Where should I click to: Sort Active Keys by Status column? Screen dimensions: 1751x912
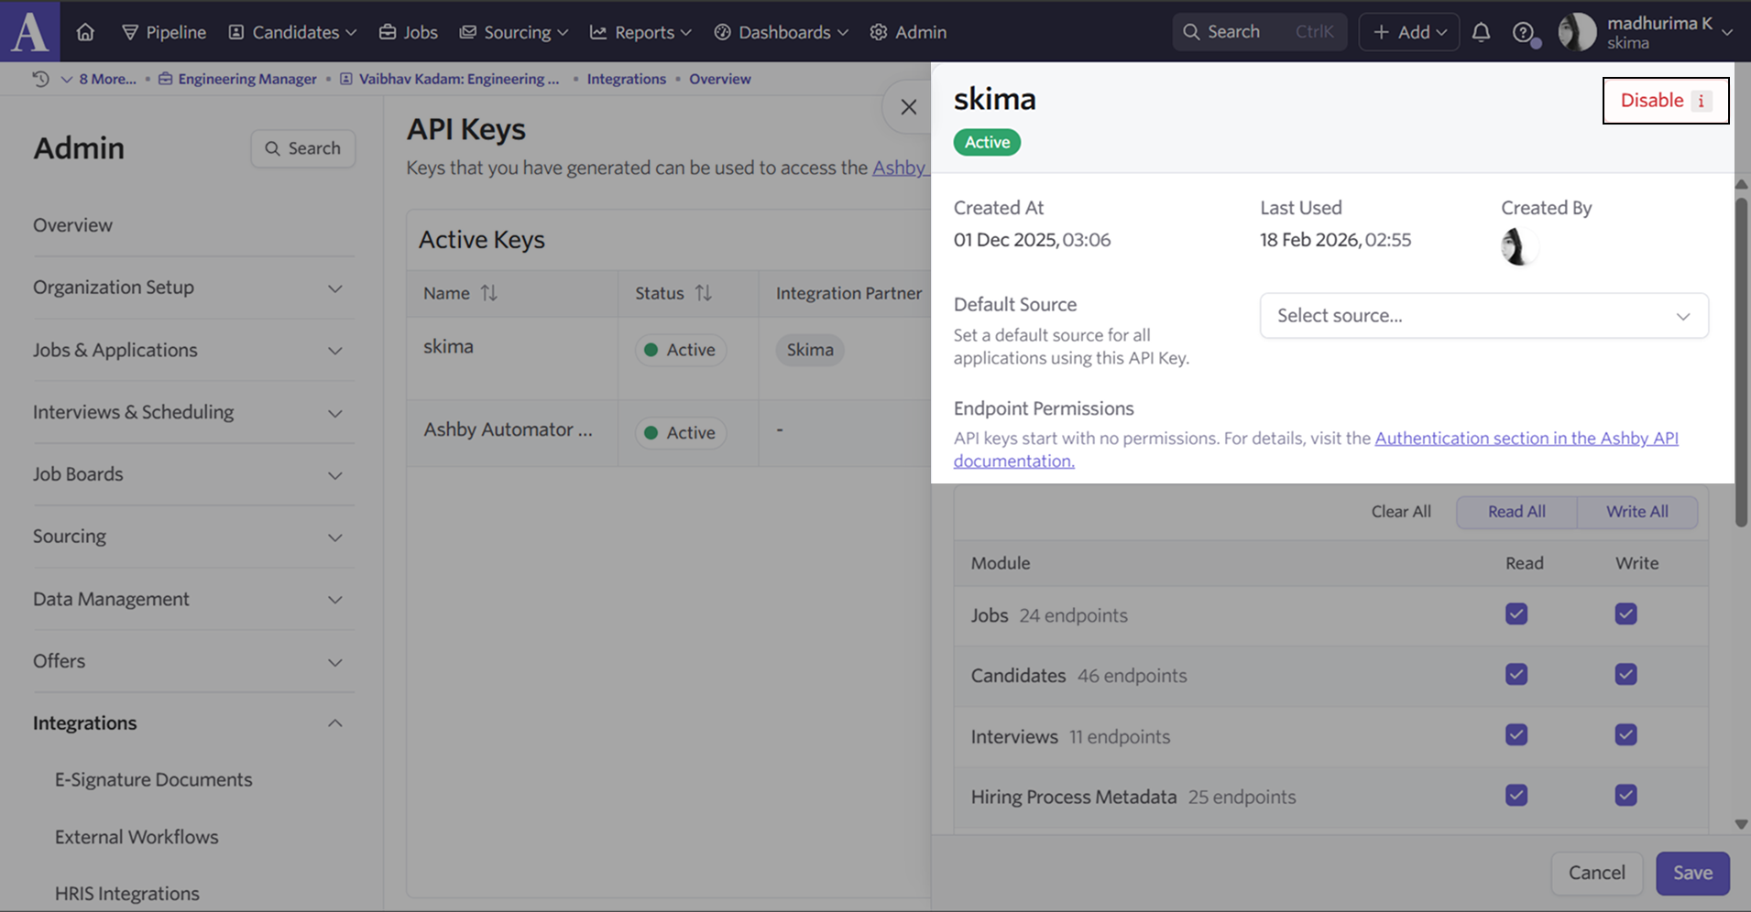(703, 293)
